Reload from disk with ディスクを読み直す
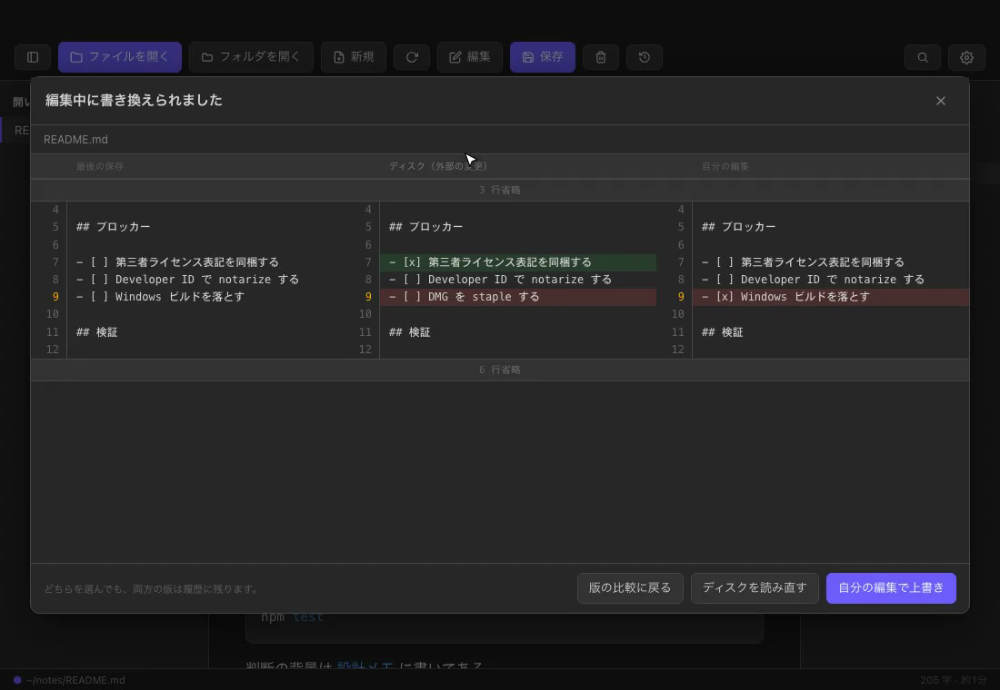Viewport: 1000px width, 690px height. tap(755, 588)
